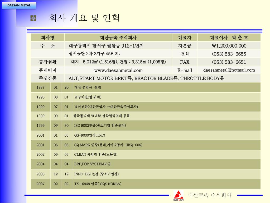Select the TS 16949 인증( OQS KOREA) entry
This screenshot has height=203, width=270.
click(x=98, y=184)
